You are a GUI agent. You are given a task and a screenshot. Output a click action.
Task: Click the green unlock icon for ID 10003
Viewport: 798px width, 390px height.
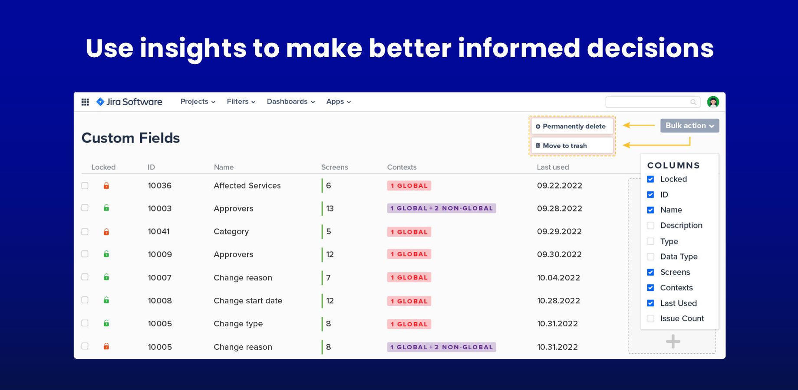click(x=106, y=208)
